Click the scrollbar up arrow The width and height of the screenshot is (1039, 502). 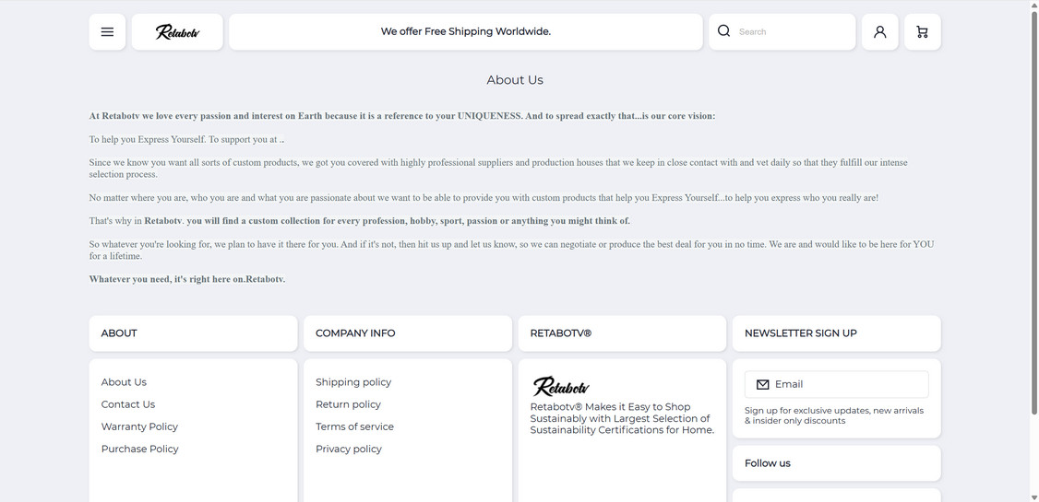click(x=1033, y=5)
